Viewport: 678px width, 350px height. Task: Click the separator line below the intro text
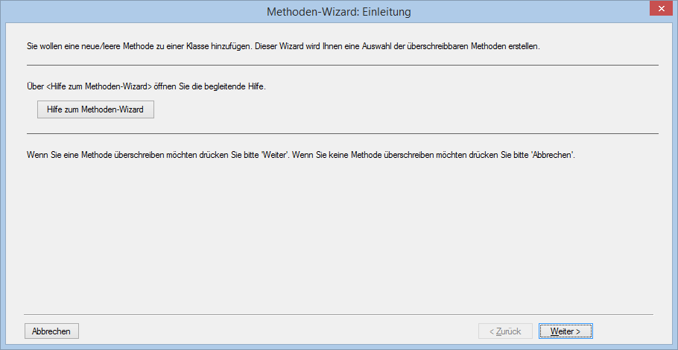point(342,66)
